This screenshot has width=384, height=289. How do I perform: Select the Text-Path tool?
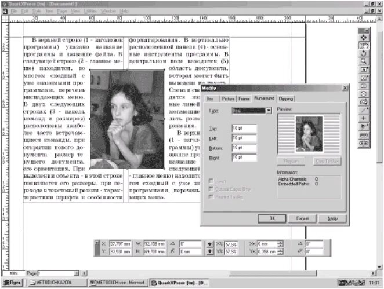click(x=364, y=127)
